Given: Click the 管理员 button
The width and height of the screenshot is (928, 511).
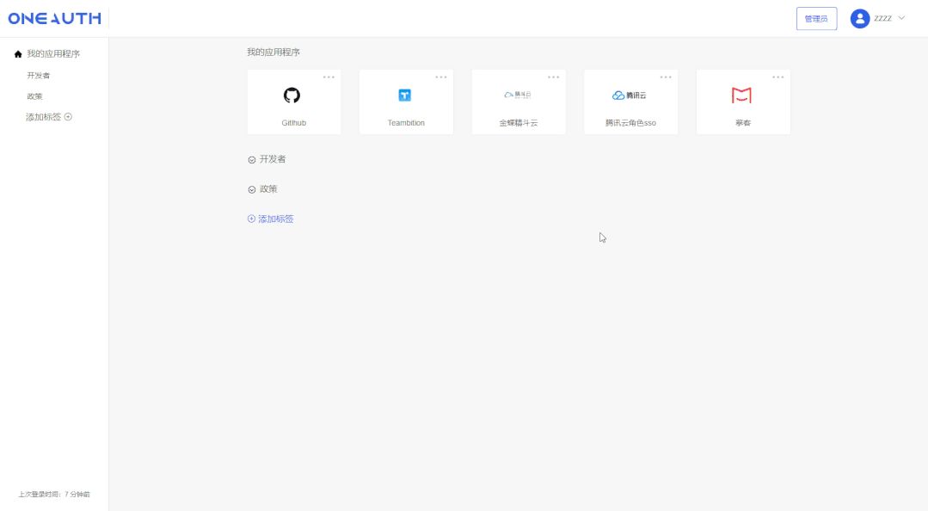Looking at the screenshot, I should point(816,18).
